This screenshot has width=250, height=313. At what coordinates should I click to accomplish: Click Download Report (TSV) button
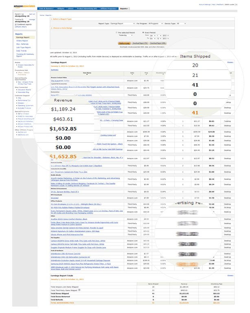pos(140,43)
